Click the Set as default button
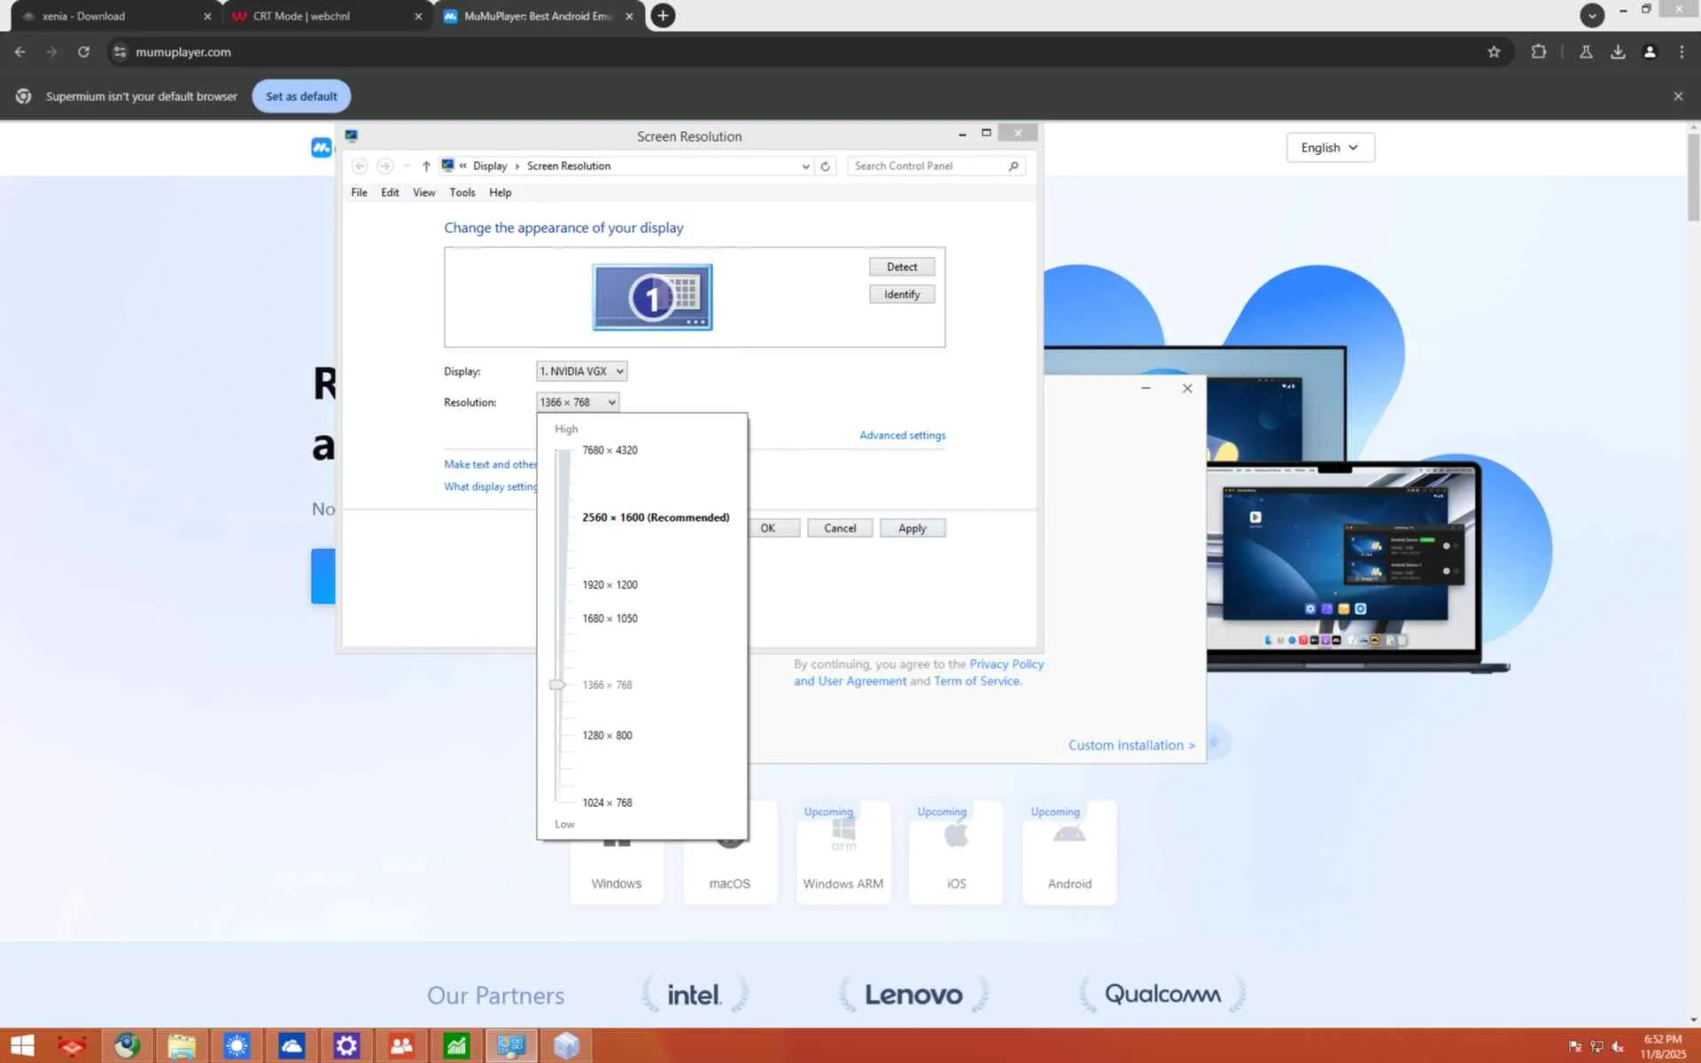1701x1063 pixels. click(301, 97)
